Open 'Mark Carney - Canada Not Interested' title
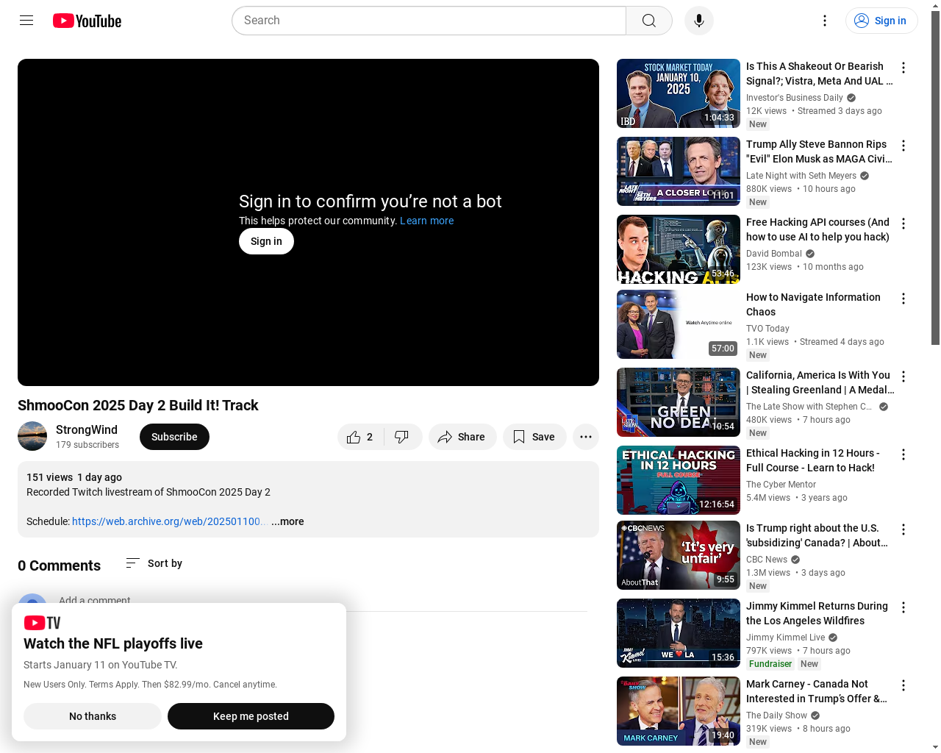 click(817, 691)
